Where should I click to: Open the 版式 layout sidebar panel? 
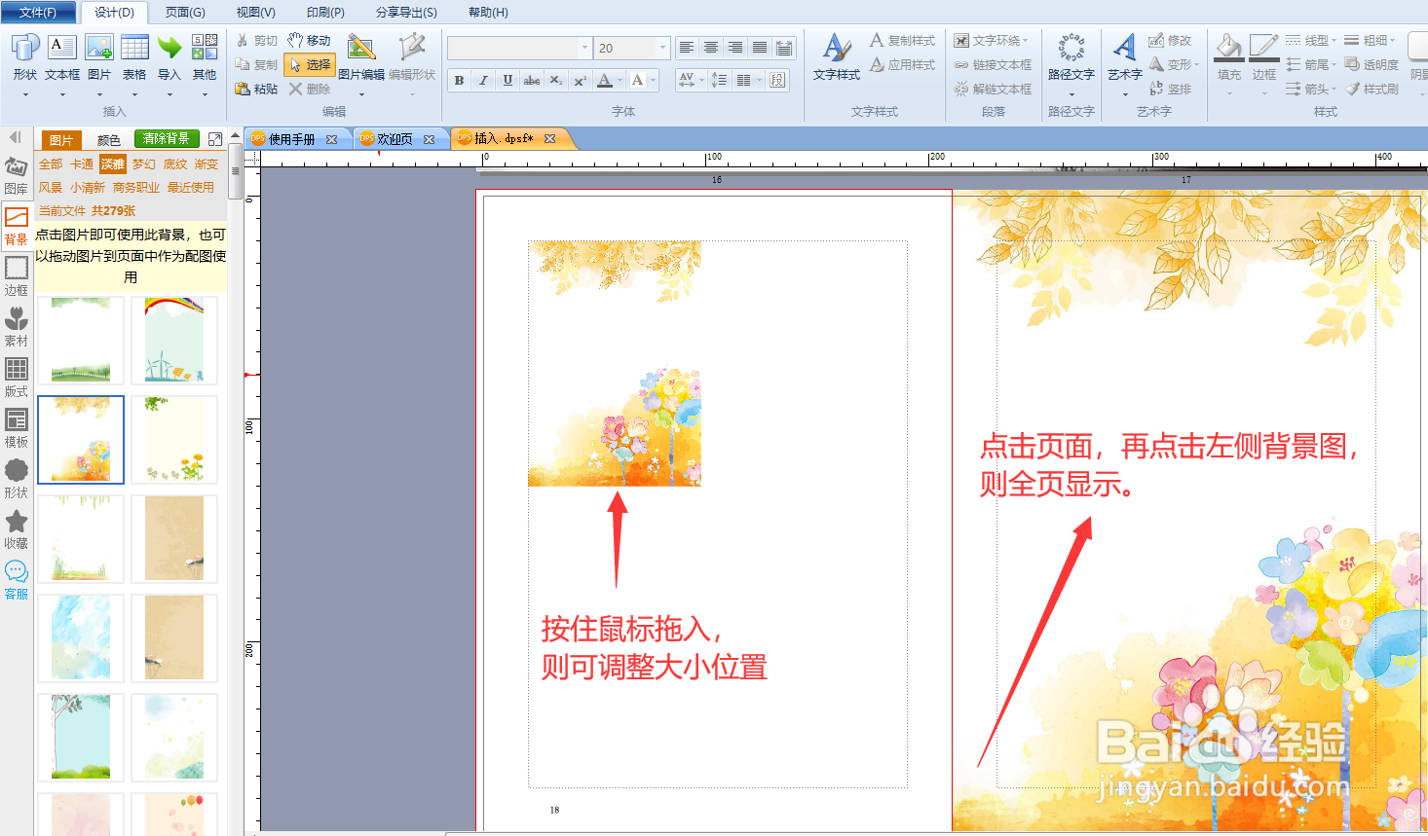coord(17,378)
